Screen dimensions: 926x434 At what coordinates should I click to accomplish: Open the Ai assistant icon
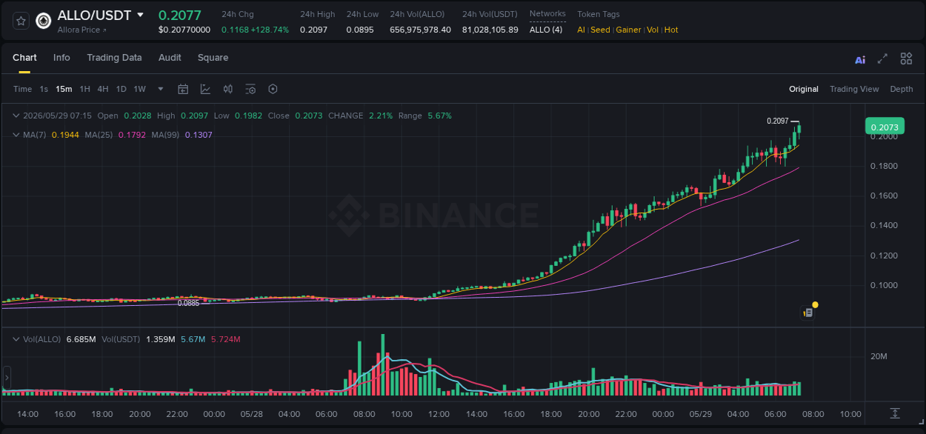click(860, 59)
